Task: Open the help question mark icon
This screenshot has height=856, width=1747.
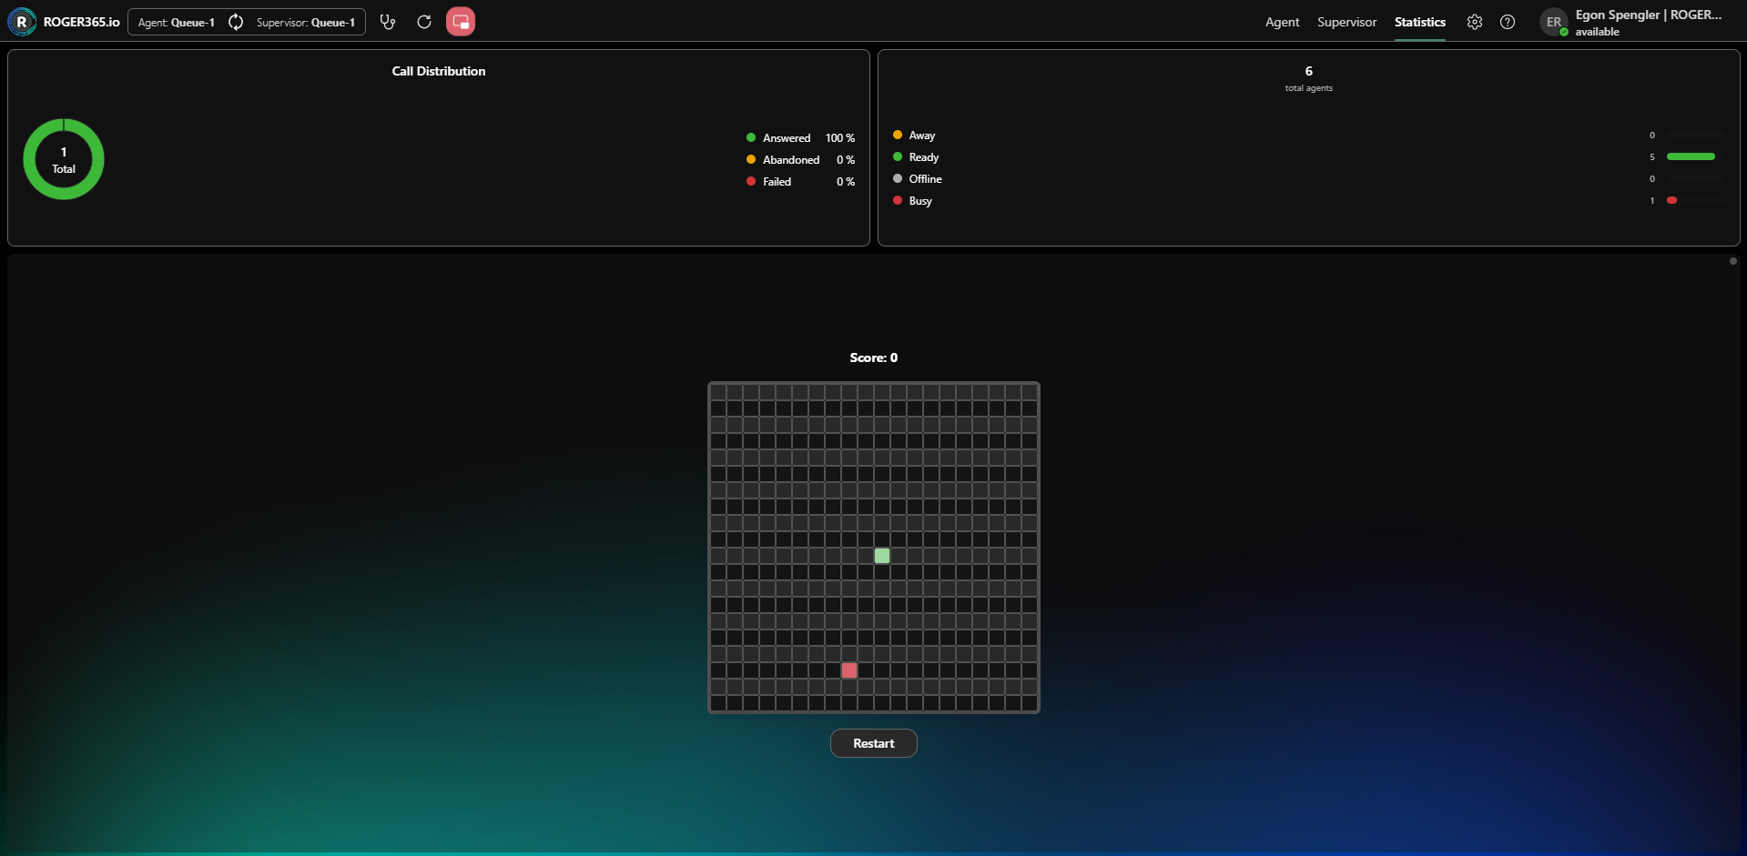Action: 1508,22
